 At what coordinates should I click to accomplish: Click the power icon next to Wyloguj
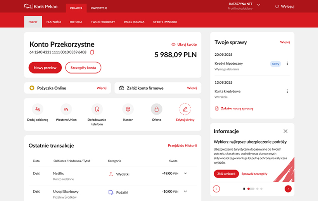[x=277, y=7]
